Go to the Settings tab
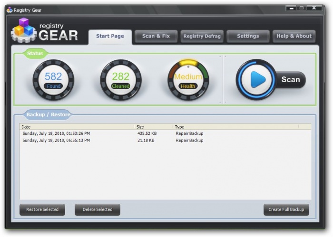Screen dimensions: 333x237 point(248,36)
